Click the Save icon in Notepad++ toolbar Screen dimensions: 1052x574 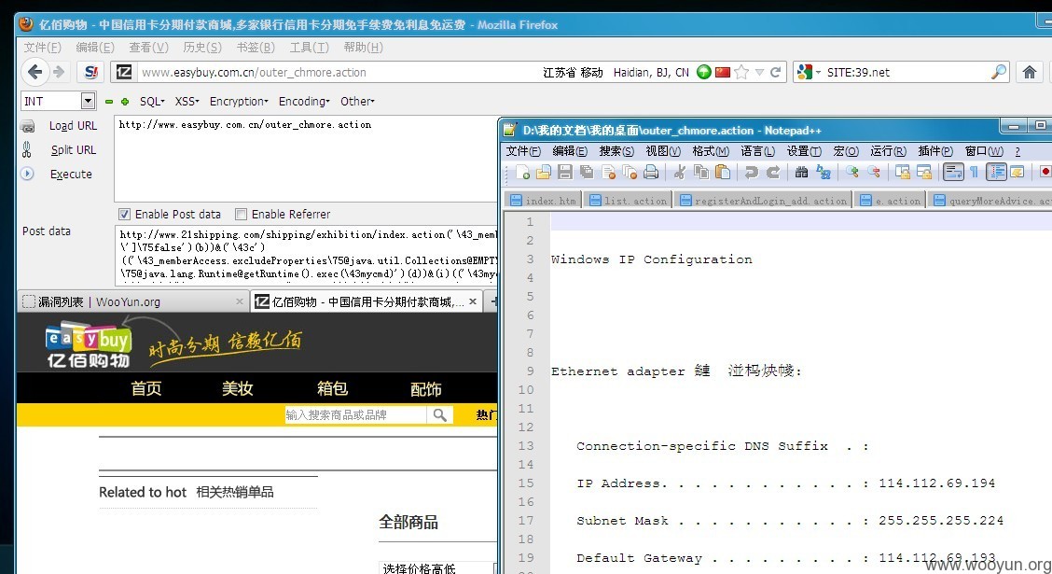(x=565, y=173)
